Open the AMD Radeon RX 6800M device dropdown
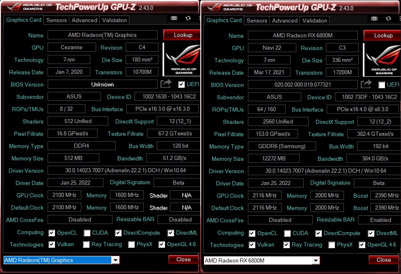This screenshot has width=401, height=274. 316,260
